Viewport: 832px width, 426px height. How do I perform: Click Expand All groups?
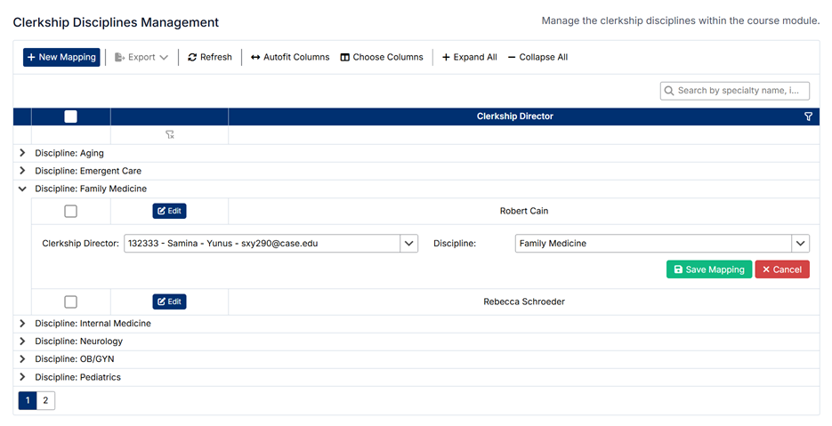pyautogui.click(x=469, y=58)
